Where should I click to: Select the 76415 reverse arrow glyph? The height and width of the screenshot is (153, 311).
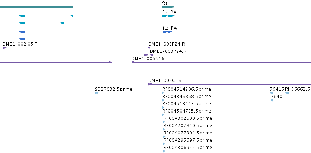[271, 93]
